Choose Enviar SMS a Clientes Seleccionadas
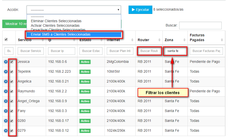Screen dimensions: 228x137 (x=60, y=34)
